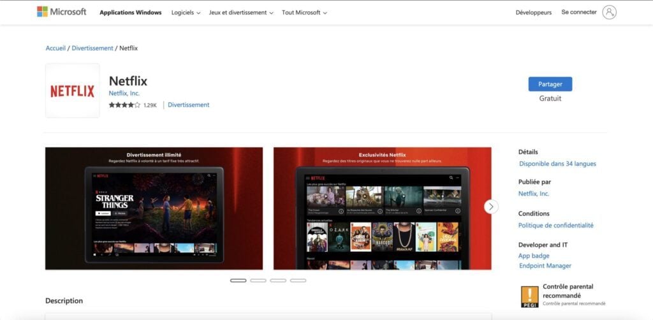Open Netflix, Inc. publisher link under the title
653x320 pixels.
pyautogui.click(x=124, y=93)
